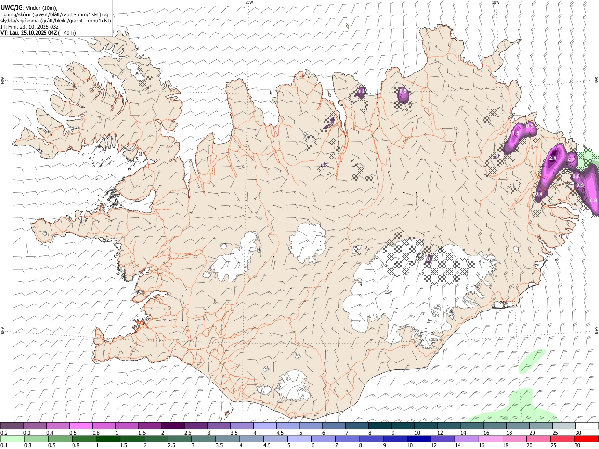Click the 1.5 snowfall value label
599x449 pixels.
coord(516,133)
